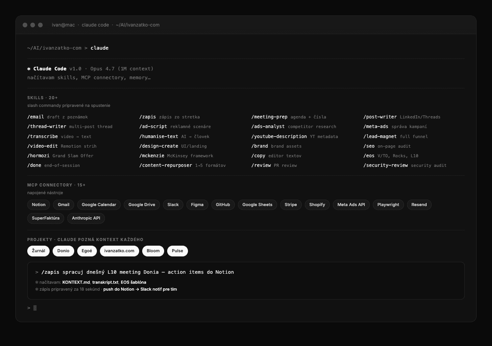Click the first window control dot
This screenshot has width=492, height=346.
tap(25, 25)
